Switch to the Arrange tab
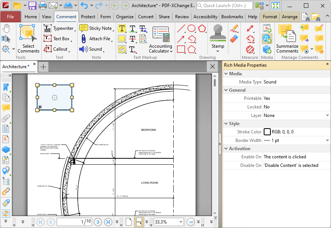 (x=290, y=17)
